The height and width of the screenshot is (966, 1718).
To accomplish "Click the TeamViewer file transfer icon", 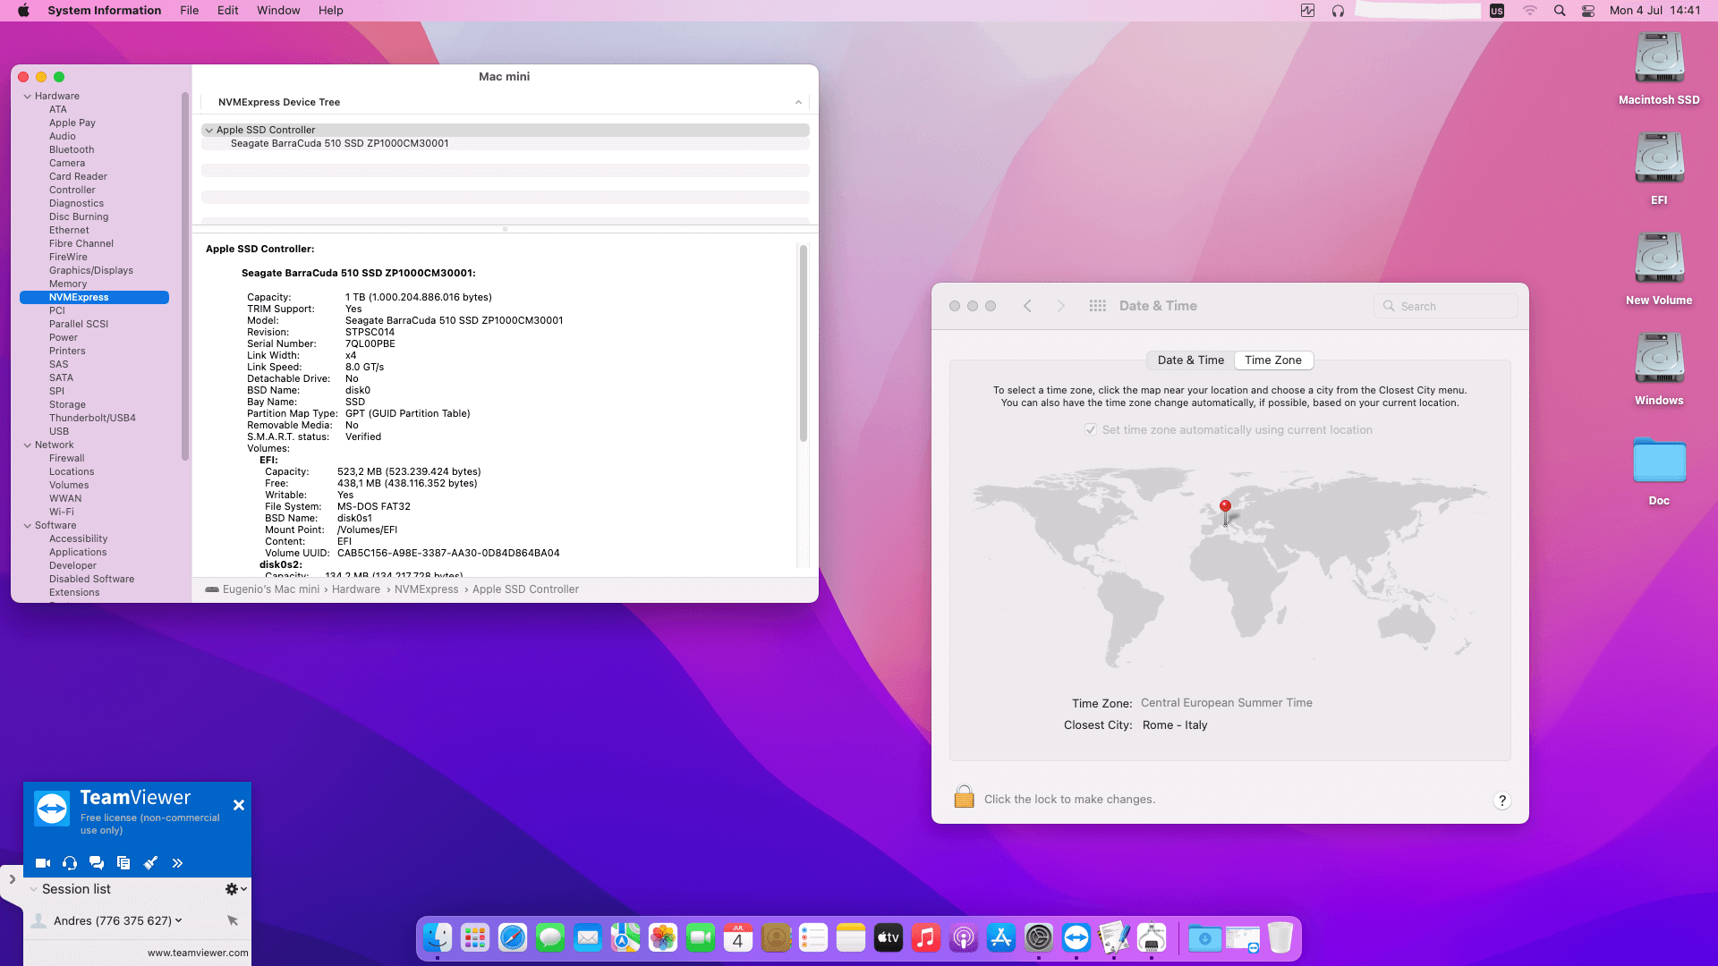I will pyautogui.click(x=123, y=863).
